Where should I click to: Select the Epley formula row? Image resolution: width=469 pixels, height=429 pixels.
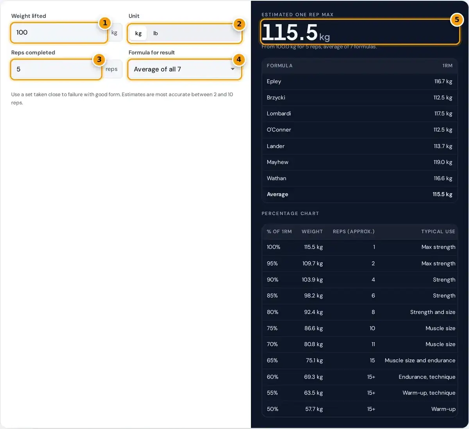click(x=359, y=81)
